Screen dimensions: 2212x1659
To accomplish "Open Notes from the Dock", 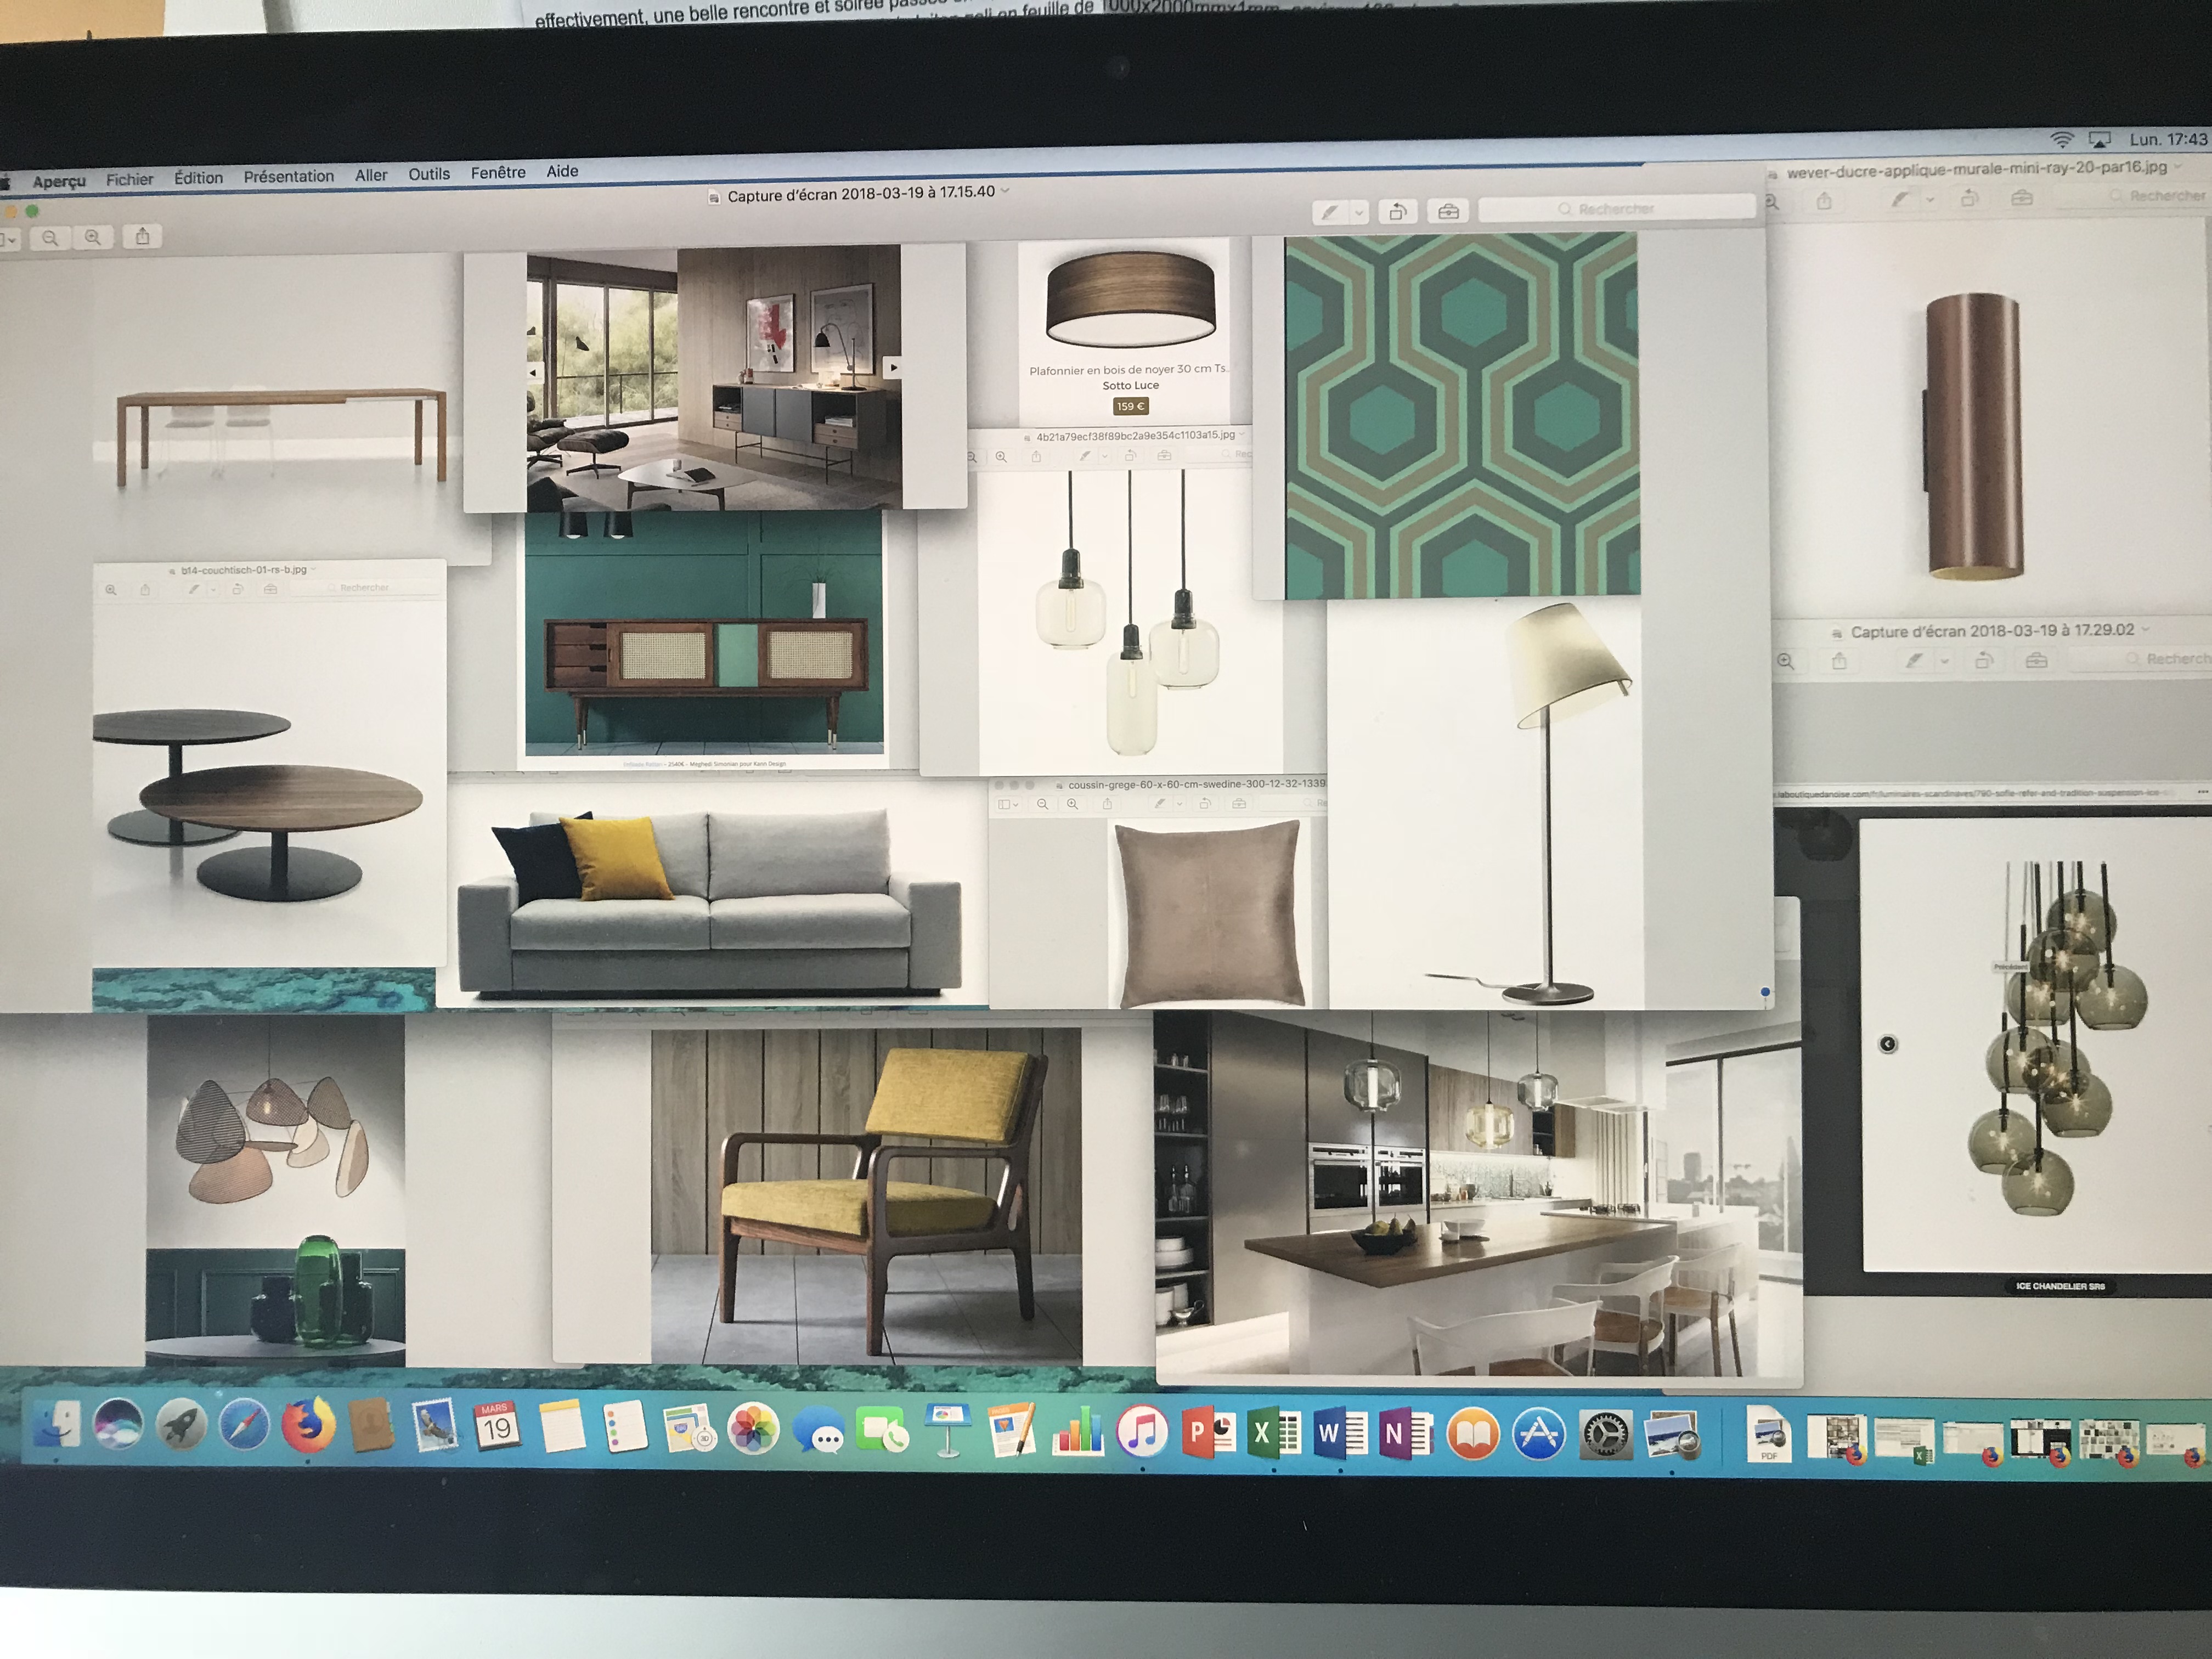I will click(562, 1426).
